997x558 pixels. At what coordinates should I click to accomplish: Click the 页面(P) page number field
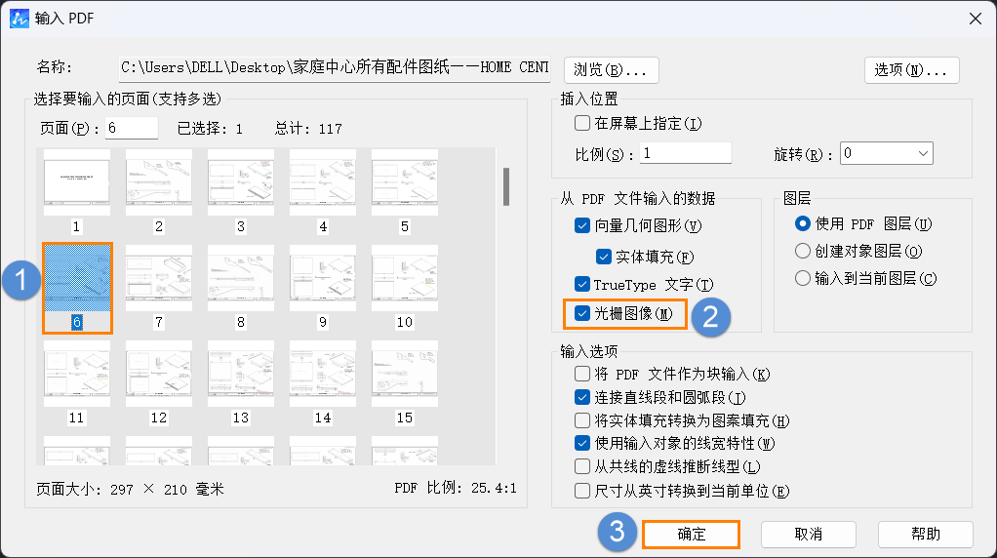point(132,128)
